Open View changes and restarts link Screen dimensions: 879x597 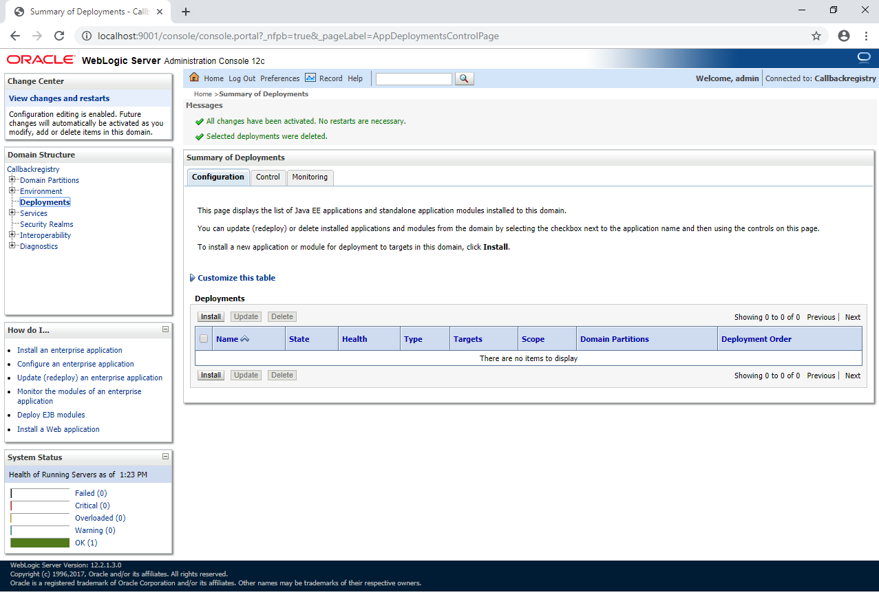59,98
